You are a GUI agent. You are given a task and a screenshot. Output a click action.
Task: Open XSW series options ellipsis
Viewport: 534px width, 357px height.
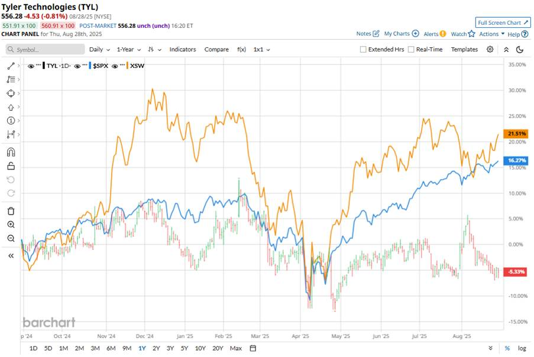122,66
